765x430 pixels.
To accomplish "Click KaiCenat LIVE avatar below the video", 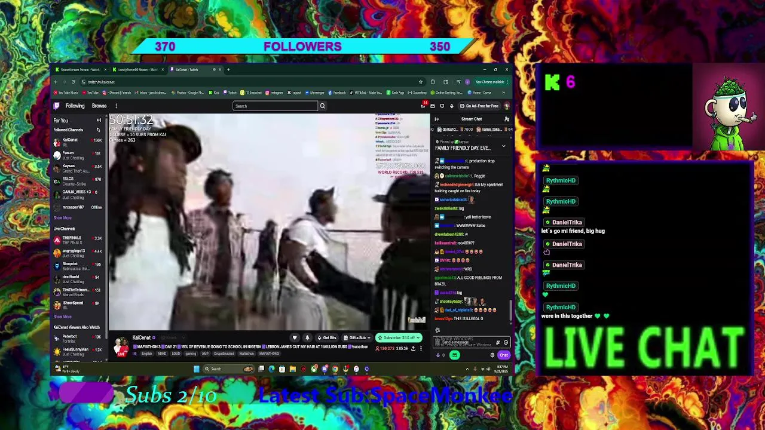I will point(121,346).
